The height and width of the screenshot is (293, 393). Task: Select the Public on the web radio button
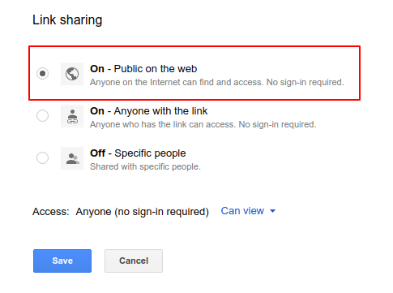tap(42, 73)
